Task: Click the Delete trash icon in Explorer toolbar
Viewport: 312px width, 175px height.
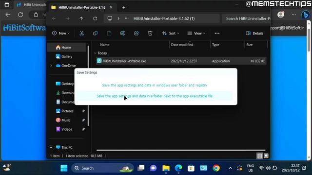Action: click(x=150, y=34)
